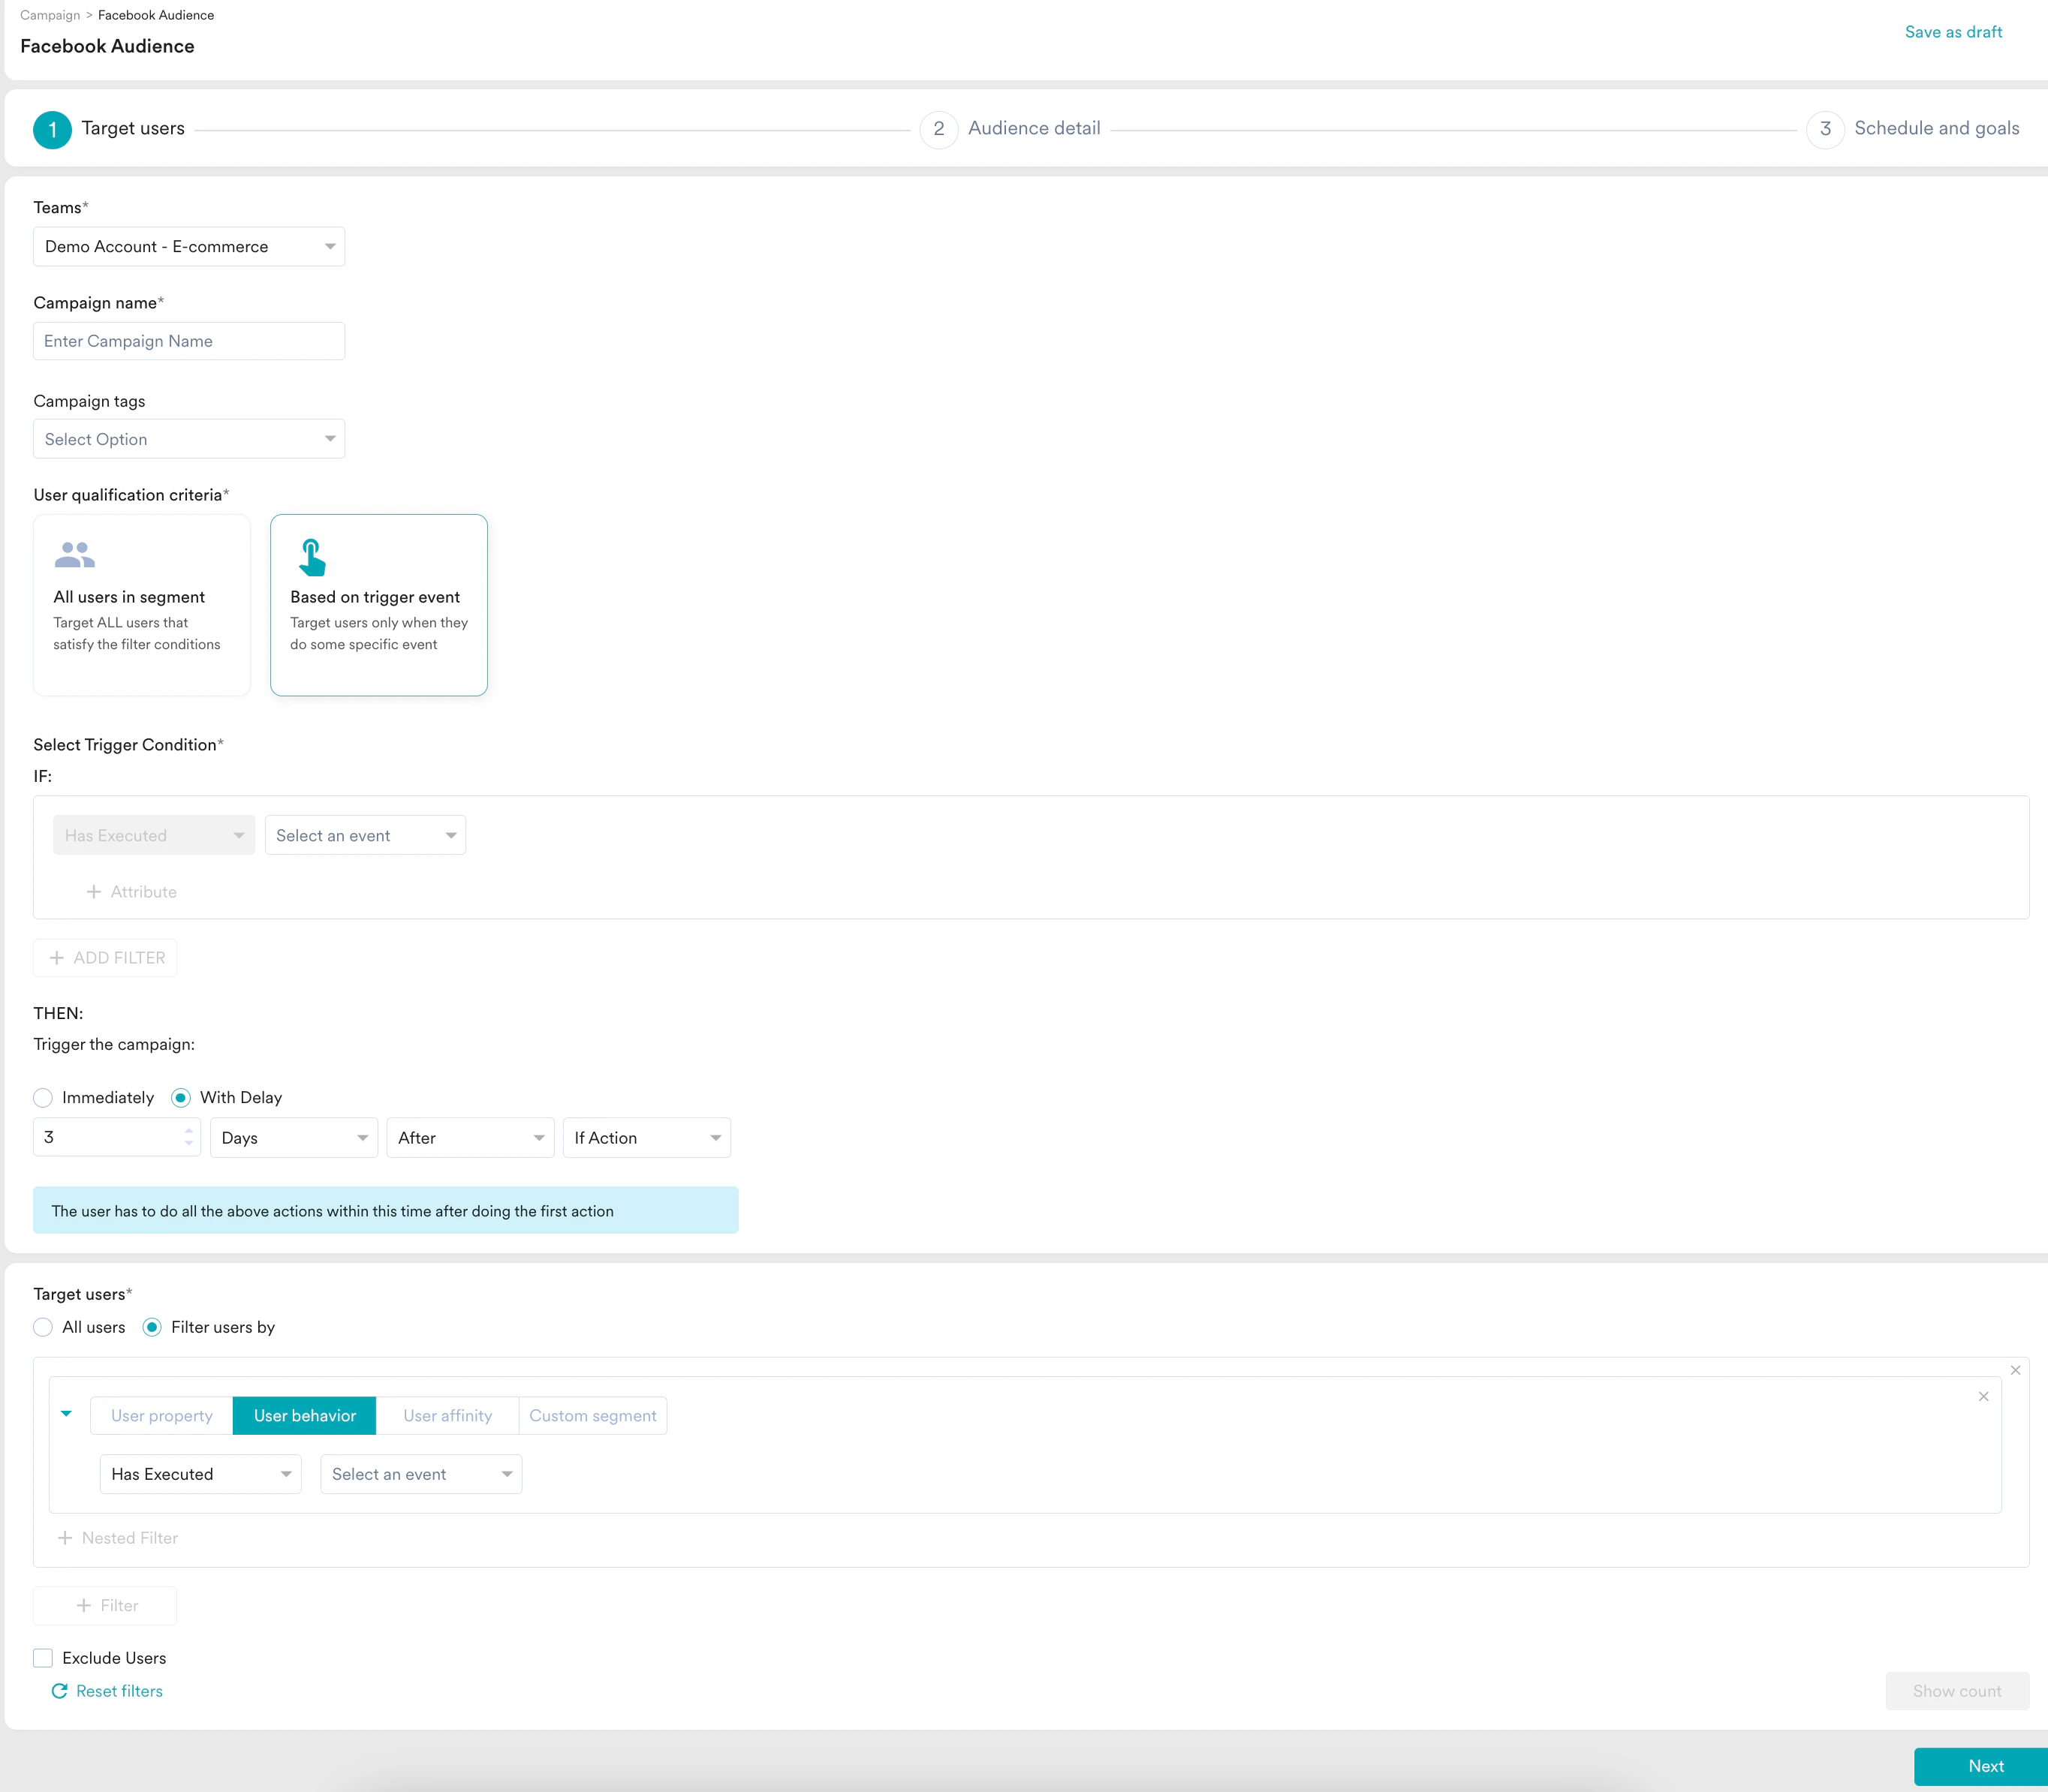Open the Campaign tags Select Option dropdown

tap(189, 439)
